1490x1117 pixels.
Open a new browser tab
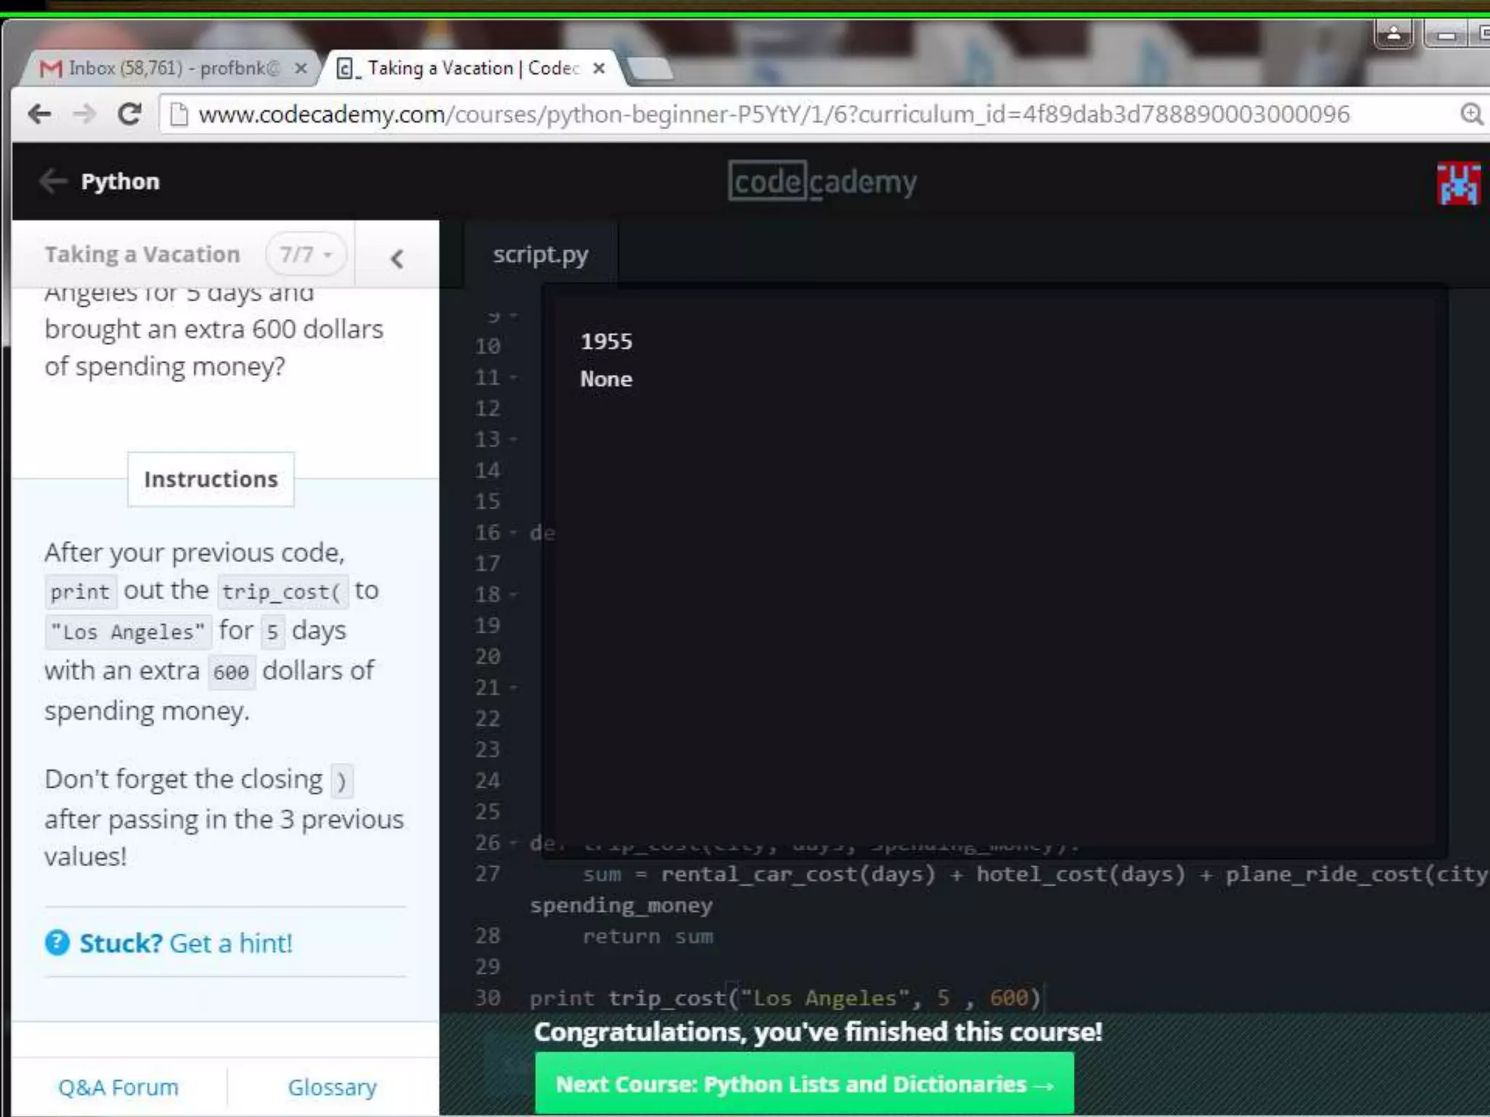coord(650,69)
